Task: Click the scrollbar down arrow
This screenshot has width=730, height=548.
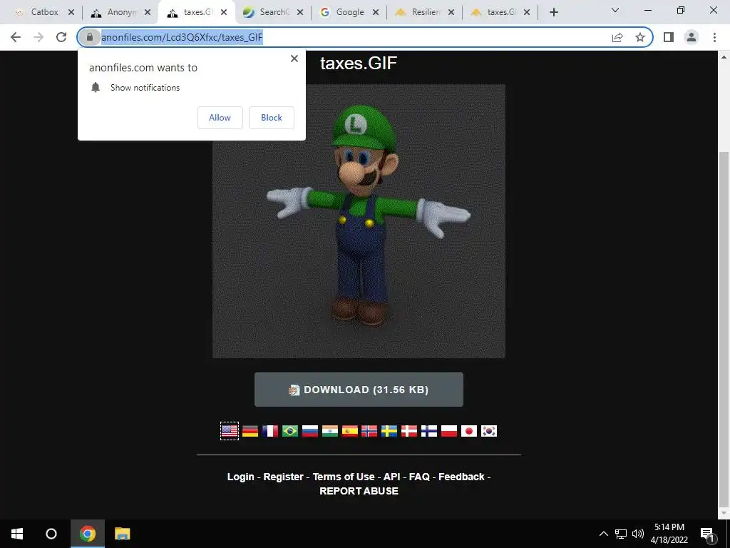Action: click(724, 513)
